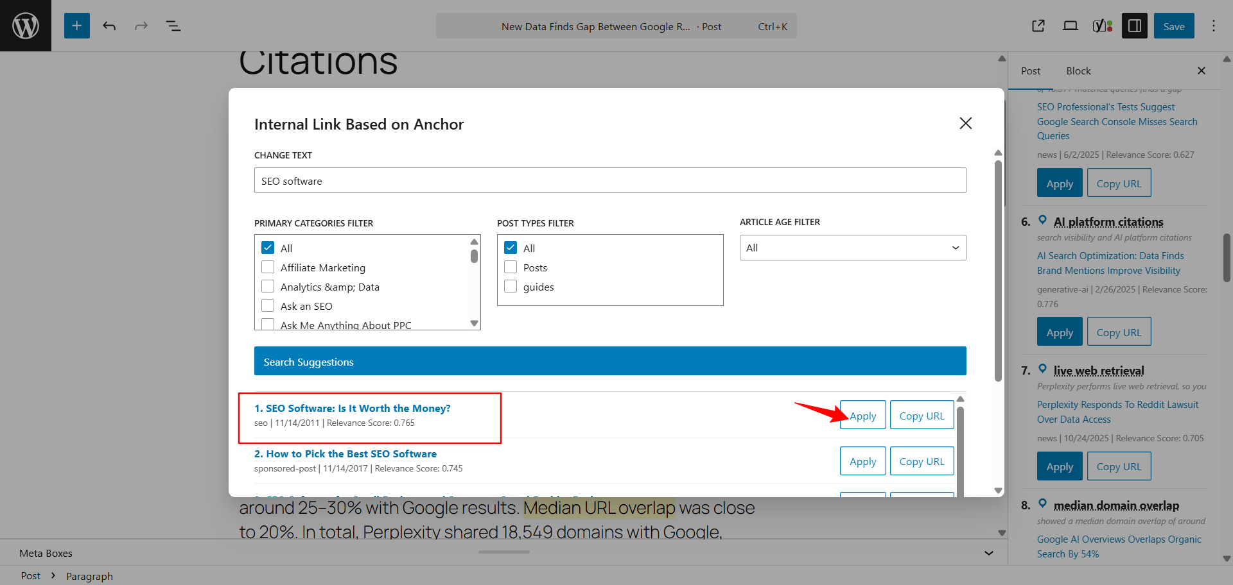Switch to the Block tab
The height and width of the screenshot is (585, 1233).
[1078, 71]
